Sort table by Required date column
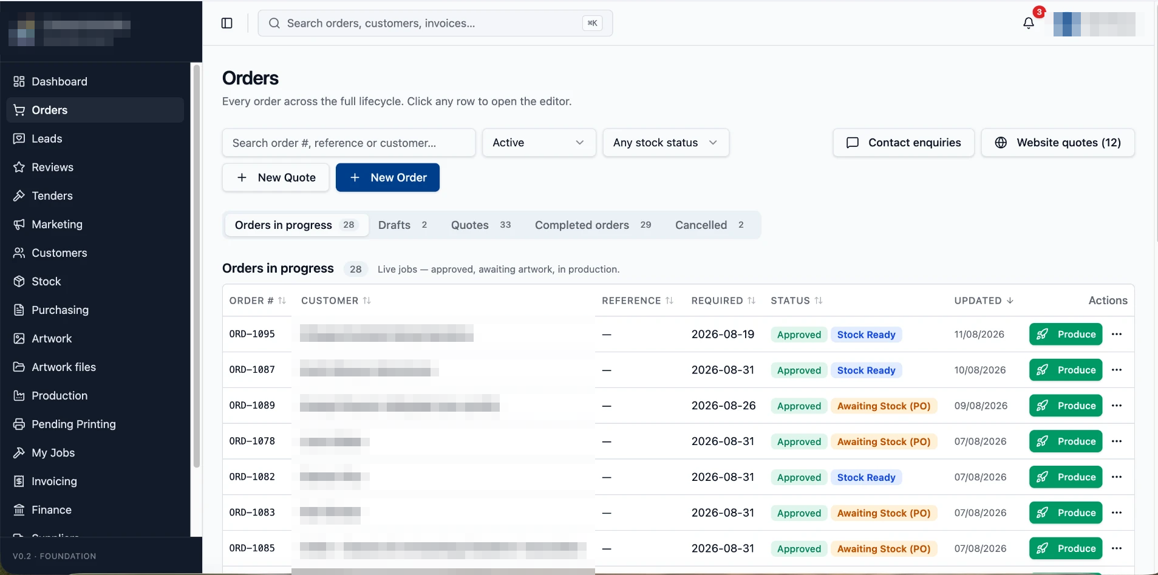 tap(723, 301)
